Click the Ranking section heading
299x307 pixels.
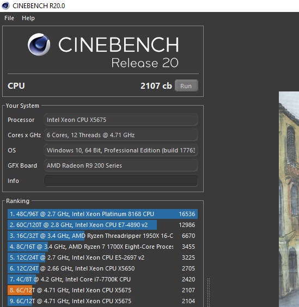(x=17, y=201)
